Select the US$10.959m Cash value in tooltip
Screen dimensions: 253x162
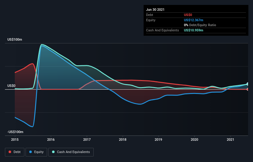coord(194,30)
